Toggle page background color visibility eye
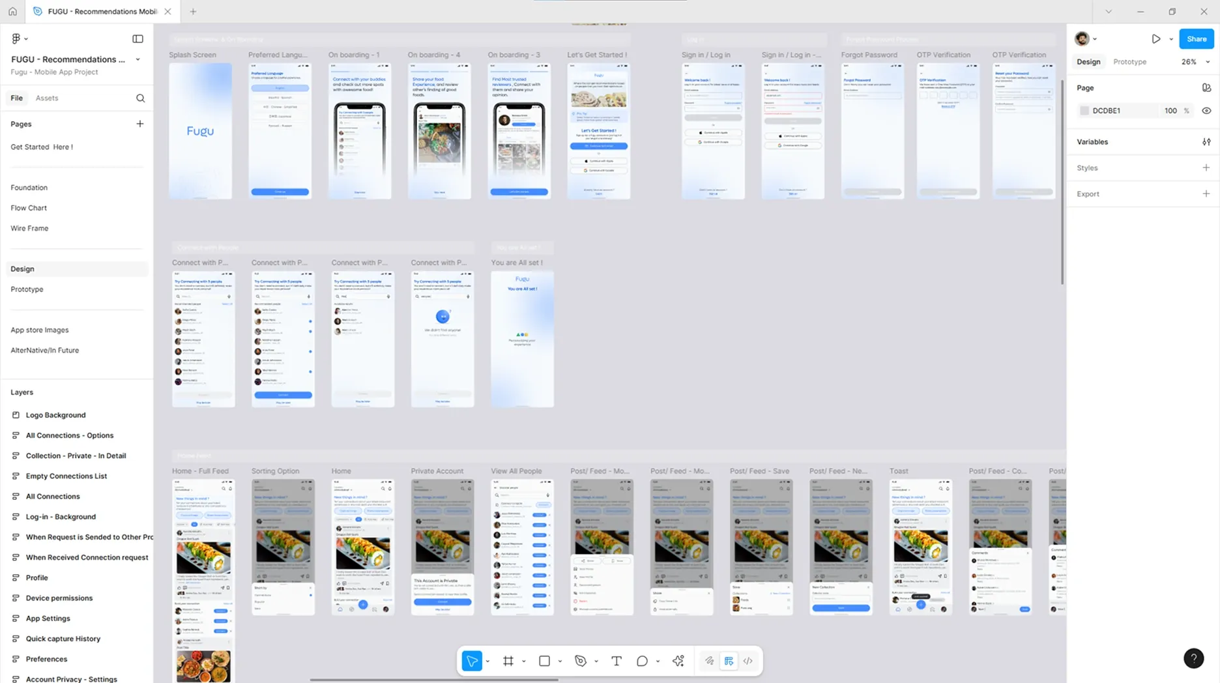This screenshot has width=1220, height=683. tap(1206, 111)
